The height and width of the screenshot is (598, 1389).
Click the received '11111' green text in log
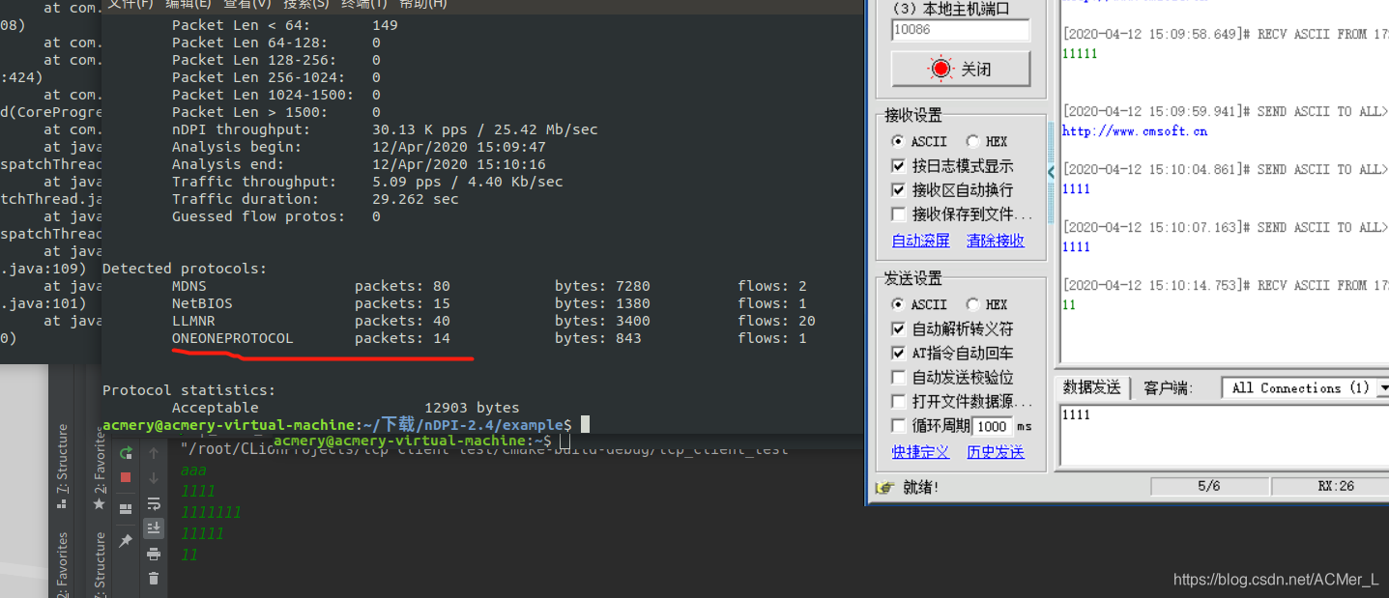[1080, 54]
